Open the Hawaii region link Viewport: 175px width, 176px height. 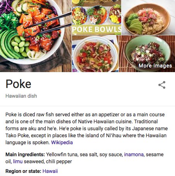(x=50, y=171)
